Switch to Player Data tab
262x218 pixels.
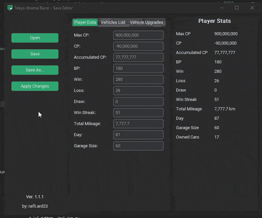click(x=85, y=22)
